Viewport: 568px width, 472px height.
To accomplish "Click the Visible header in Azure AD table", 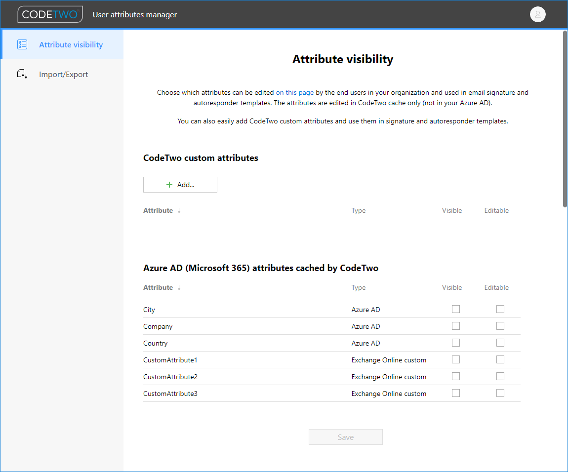I will tap(452, 287).
